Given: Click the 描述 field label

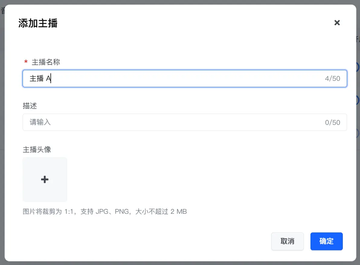Looking at the screenshot, I should coord(30,106).
